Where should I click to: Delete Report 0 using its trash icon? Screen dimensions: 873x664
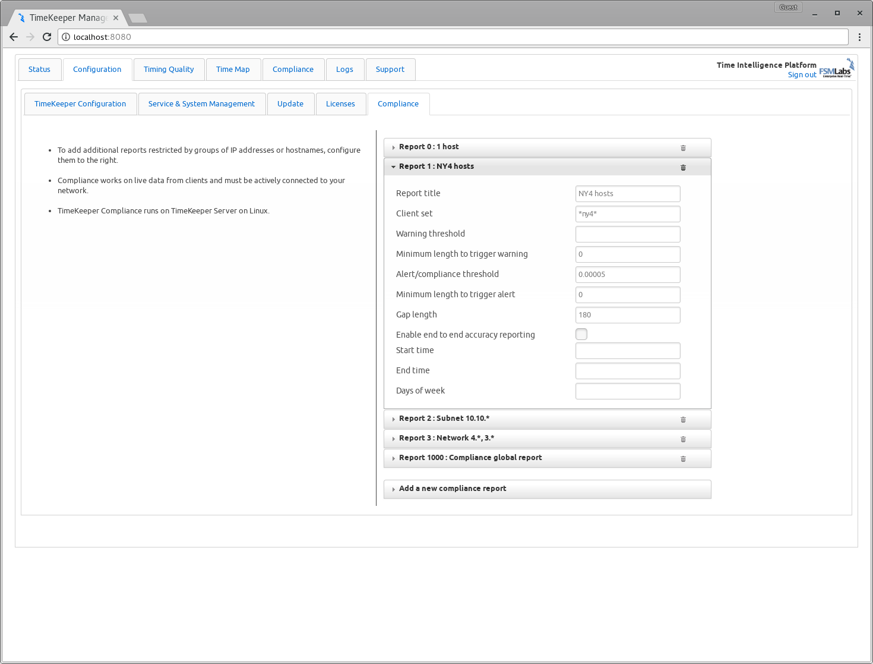[683, 148]
